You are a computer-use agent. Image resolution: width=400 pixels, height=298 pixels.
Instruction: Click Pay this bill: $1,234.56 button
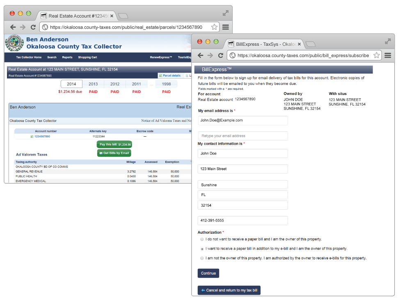(x=114, y=144)
